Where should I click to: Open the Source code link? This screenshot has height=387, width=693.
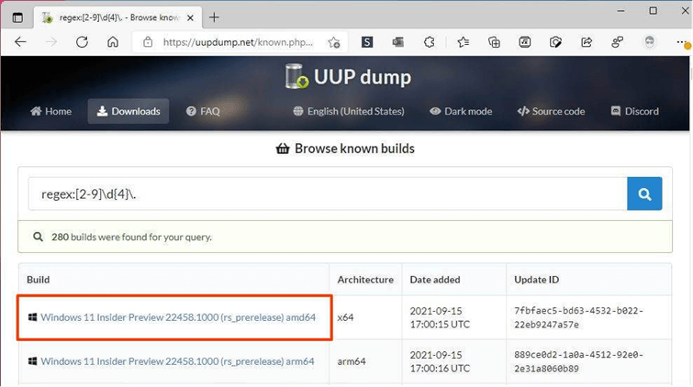pyautogui.click(x=551, y=111)
